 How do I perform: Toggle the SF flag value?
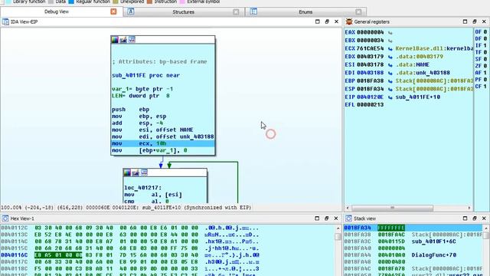click(x=485, y=59)
